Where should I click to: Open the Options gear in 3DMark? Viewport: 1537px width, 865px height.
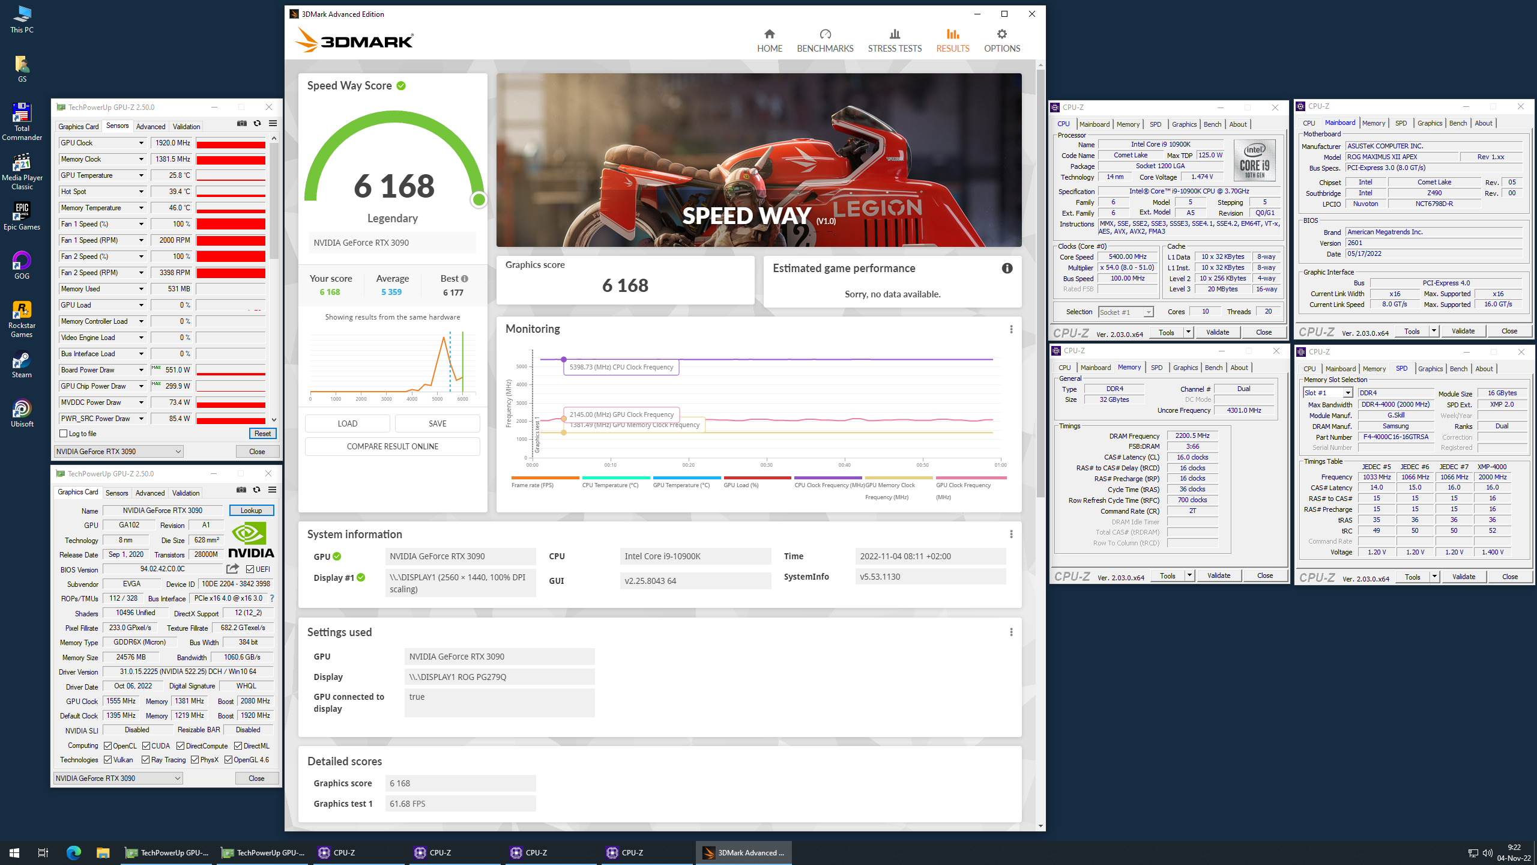pyautogui.click(x=1001, y=41)
